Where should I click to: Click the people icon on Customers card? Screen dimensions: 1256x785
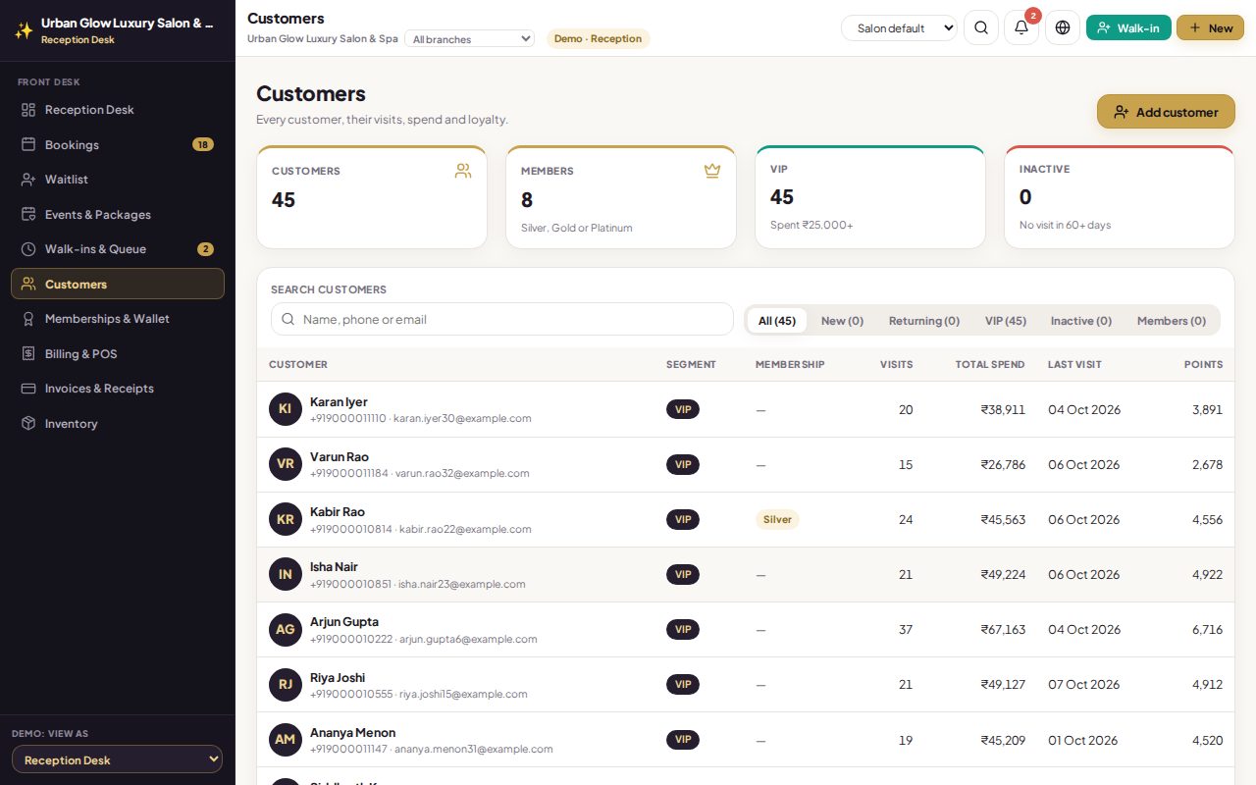point(463,171)
